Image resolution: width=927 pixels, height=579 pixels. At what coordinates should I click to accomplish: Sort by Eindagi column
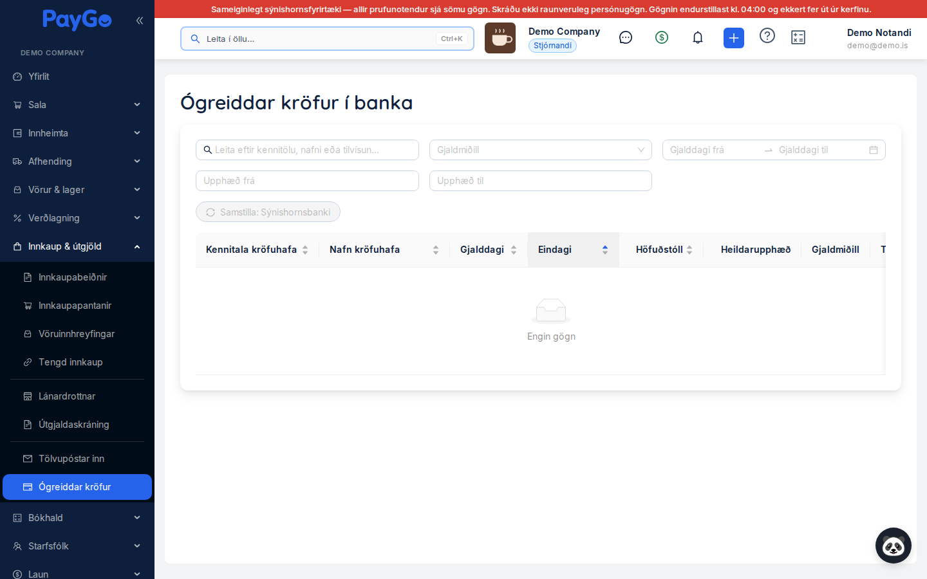pos(574,250)
